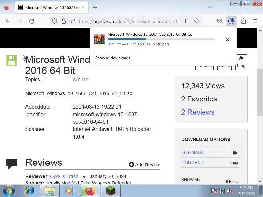The image size is (263, 197).
Task: Toggle Reader View icon
Action: coord(187,21)
